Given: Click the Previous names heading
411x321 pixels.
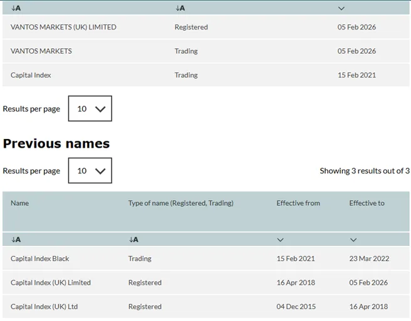Looking at the screenshot, I should [56, 143].
